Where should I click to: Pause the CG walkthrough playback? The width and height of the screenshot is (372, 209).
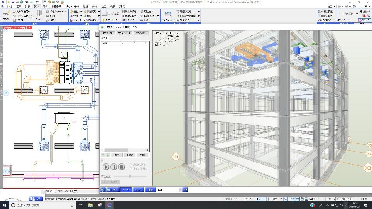(x=113, y=167)
